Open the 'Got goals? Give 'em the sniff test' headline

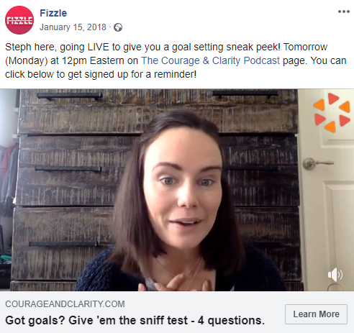[135, 321]
